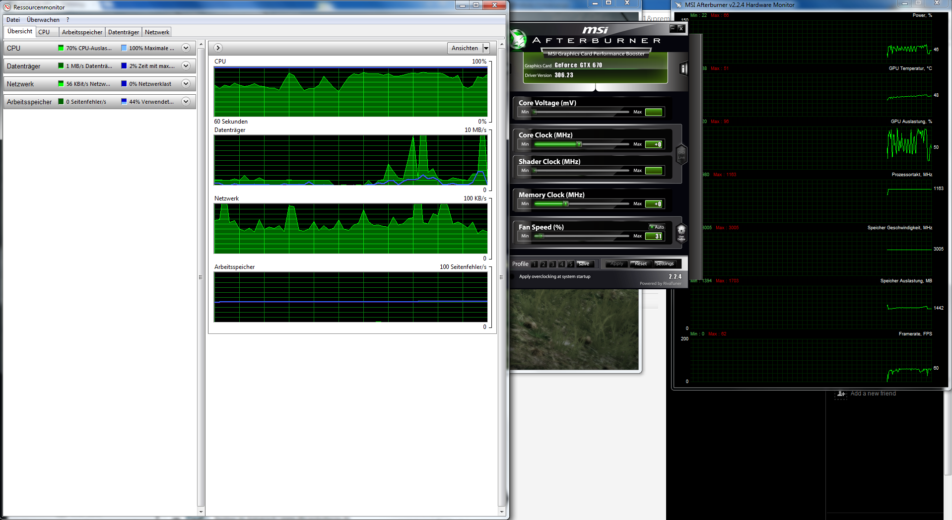Click the Memory Clock slider handle
The width and height of the screenshot is (952, 520).
pos(565,204)
